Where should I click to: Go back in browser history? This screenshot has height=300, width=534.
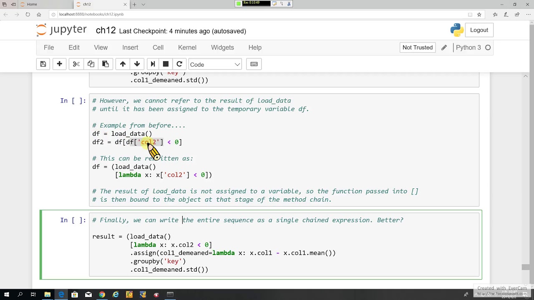[x=5, y=14]
